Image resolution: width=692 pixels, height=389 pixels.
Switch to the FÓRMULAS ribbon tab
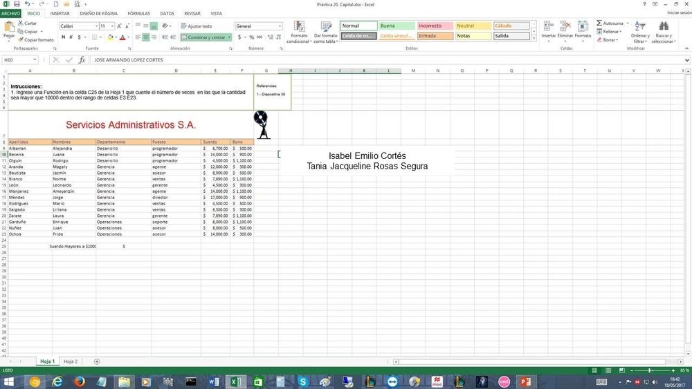click(x=138, y=13)
